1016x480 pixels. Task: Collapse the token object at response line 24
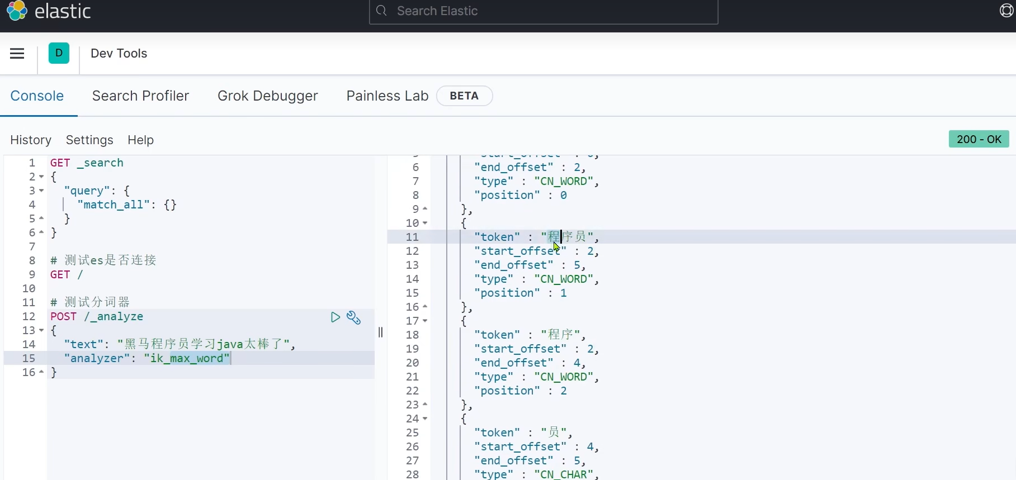(425, 419)
